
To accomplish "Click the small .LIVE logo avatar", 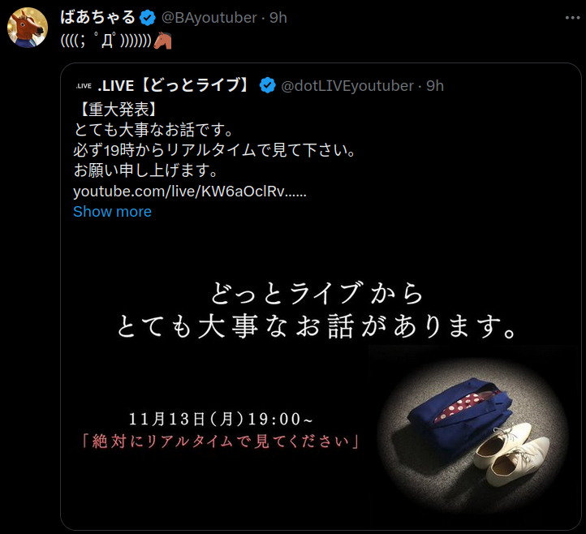I will [84, 86].
